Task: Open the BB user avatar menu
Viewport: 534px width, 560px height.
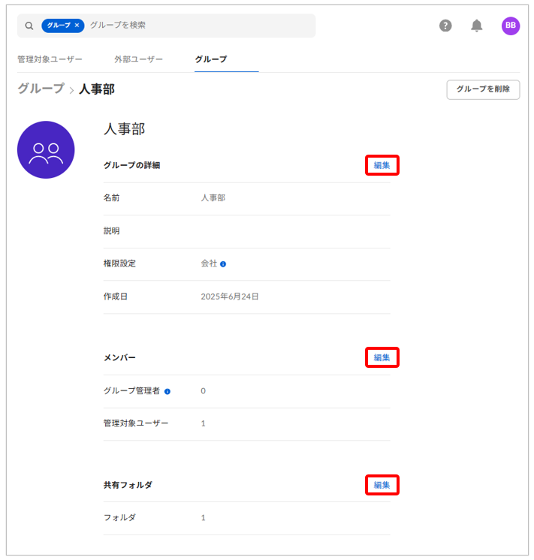Action: click(511, 26)
